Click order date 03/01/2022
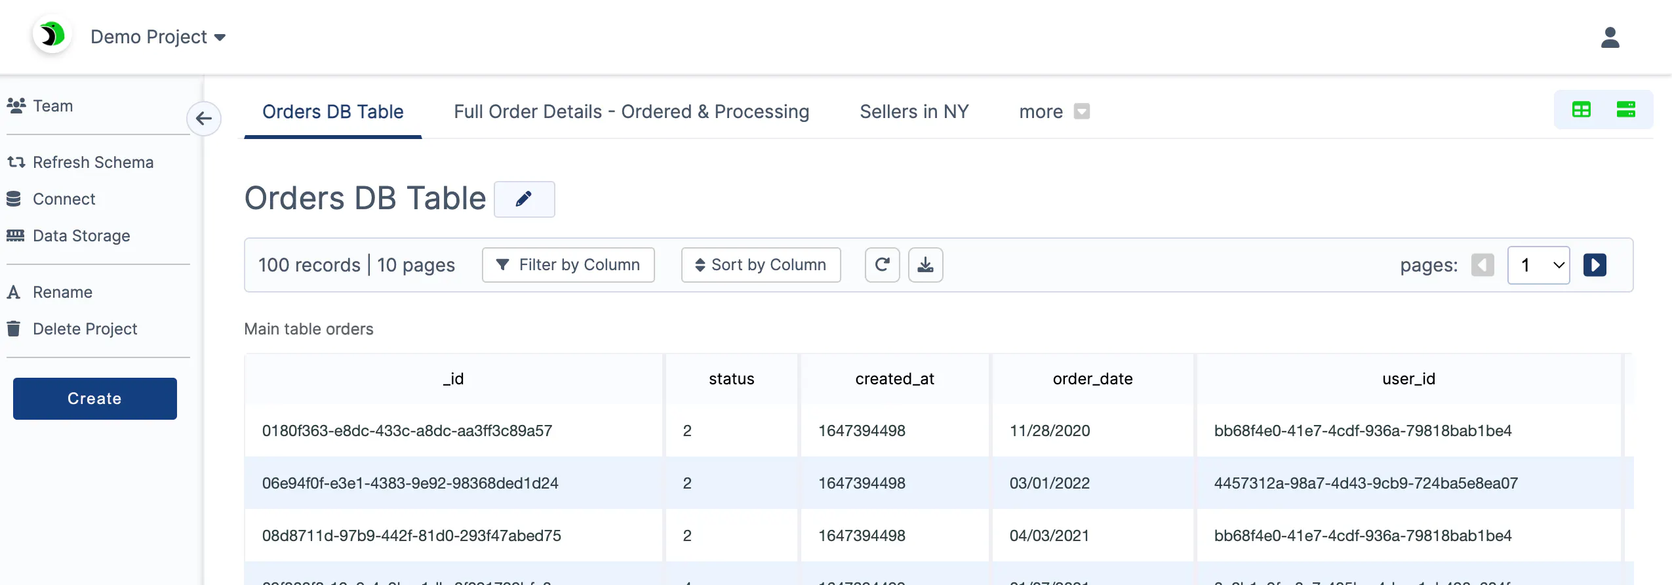Screen dimensions: 1672x585 (x=1092, y=483)
